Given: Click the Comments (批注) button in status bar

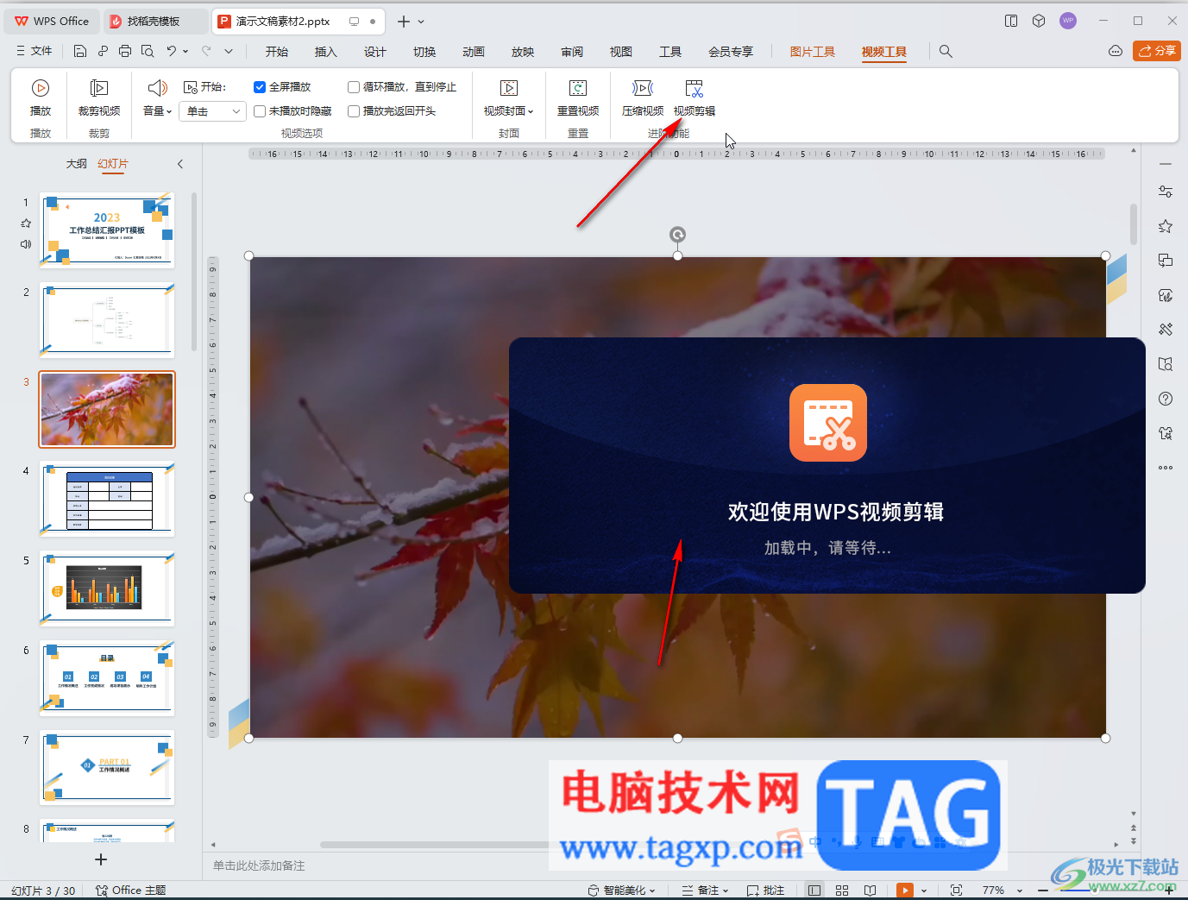Looking at the screenshot, I should 765,890.
